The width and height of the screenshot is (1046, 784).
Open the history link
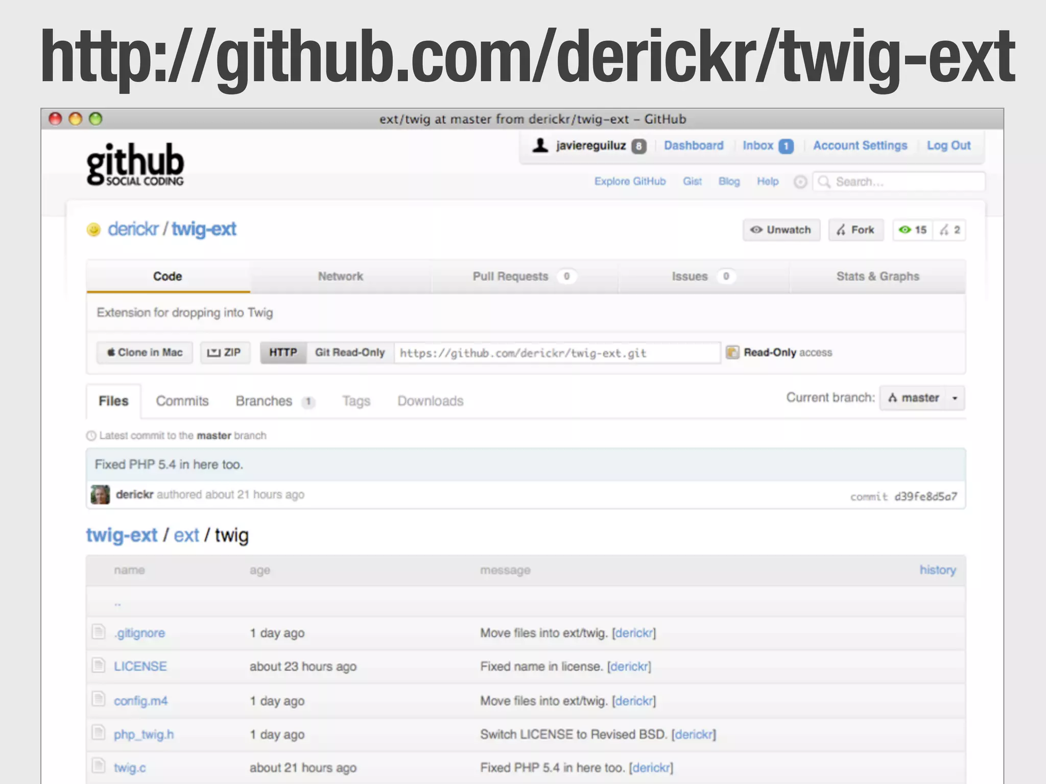[938, 570]
